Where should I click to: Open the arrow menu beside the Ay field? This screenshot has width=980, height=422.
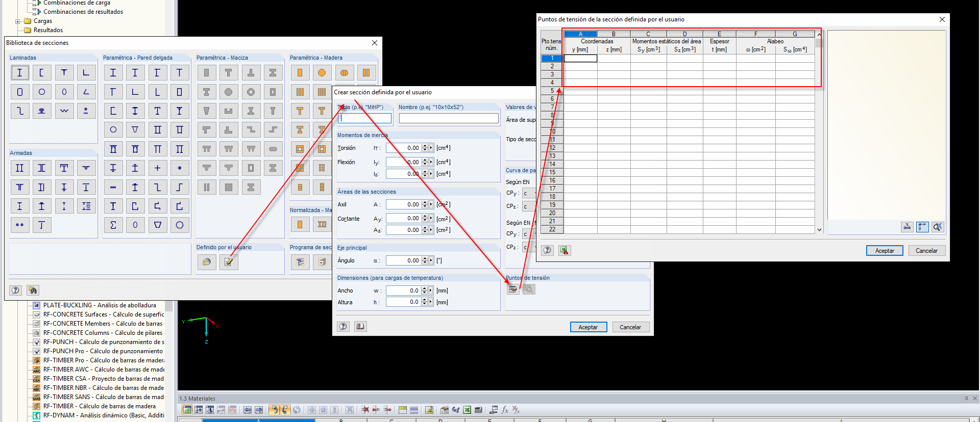pos(431,218)
